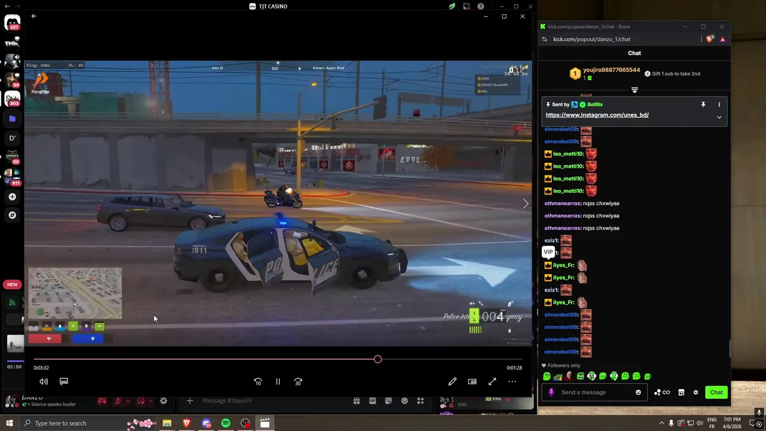Screen dimensions: 766x431
Task: Open Discord user settings gear
Action: tap(163, 401)
